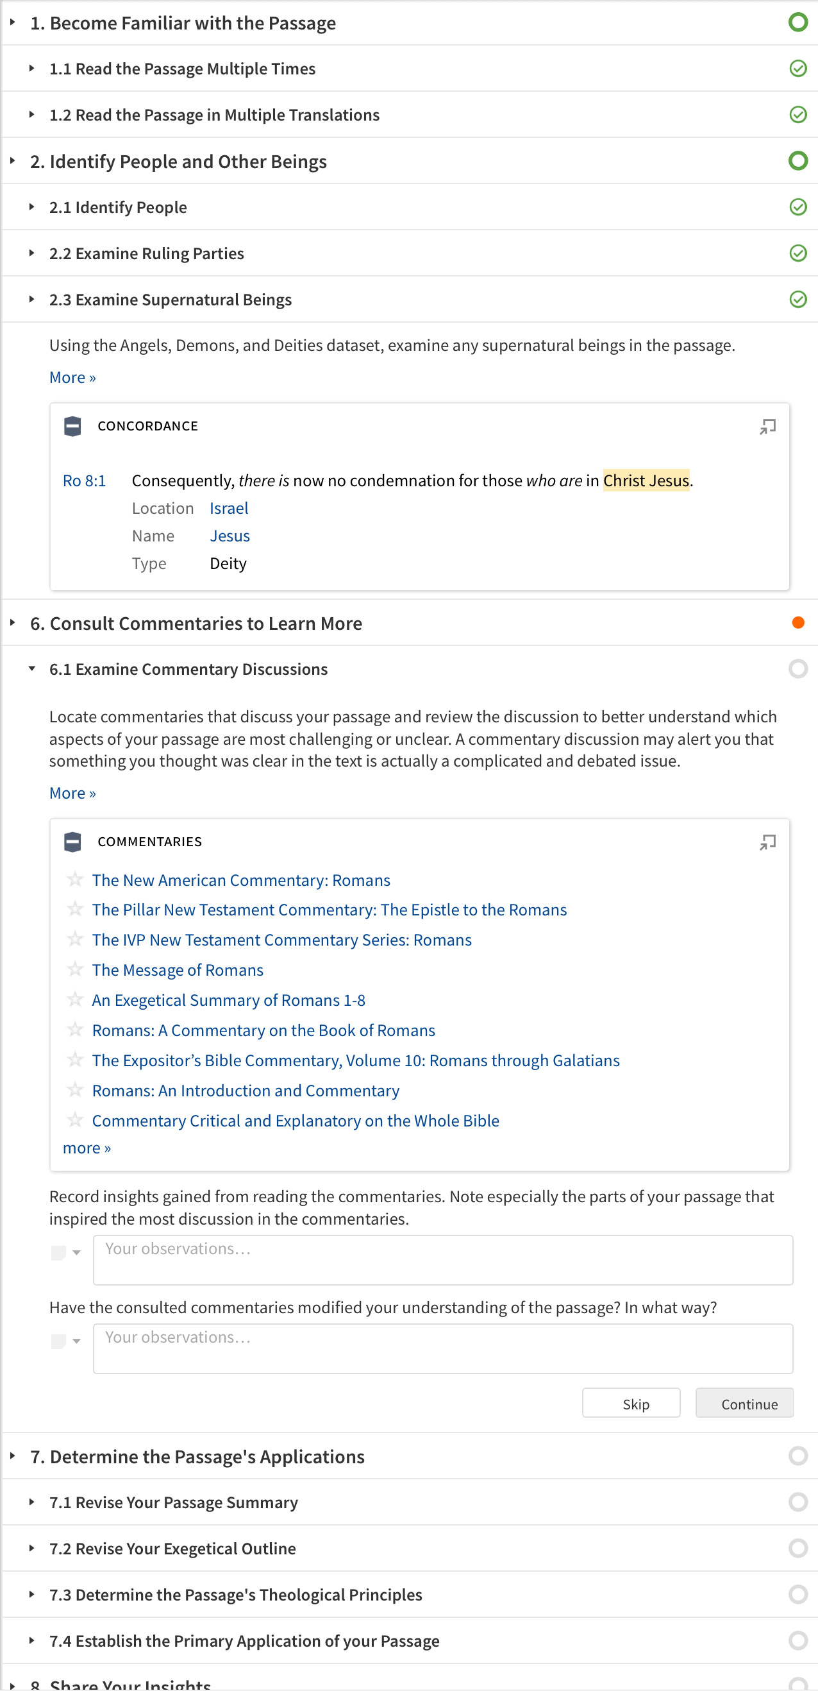This screenshot has height=1691, width=818.
Task: Favorite The Message of Romans commentary
Action: pos(76,969)
